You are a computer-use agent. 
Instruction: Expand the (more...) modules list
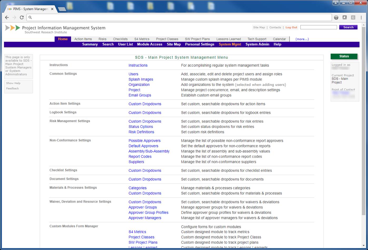302,39
